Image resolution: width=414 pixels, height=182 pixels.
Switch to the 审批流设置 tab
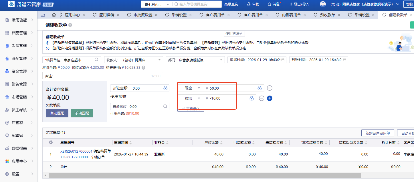142,15
